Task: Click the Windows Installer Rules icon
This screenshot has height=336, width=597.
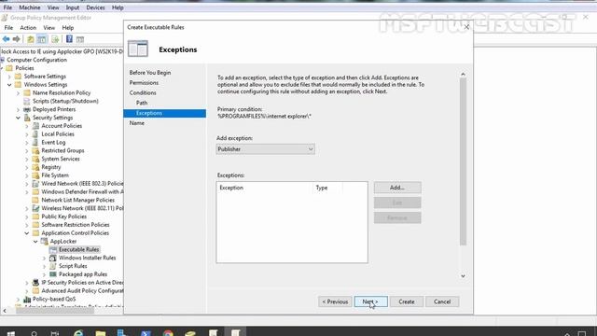Action: [53, 258]
